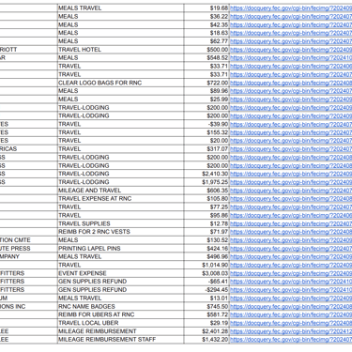This screenshot has width=352, height=352.
Task: Select the $36.22 amount cell
Action: click(x=207, y=17)
